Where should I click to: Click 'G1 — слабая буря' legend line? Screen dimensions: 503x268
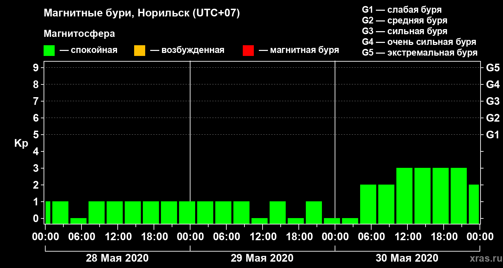pos(402,10)
